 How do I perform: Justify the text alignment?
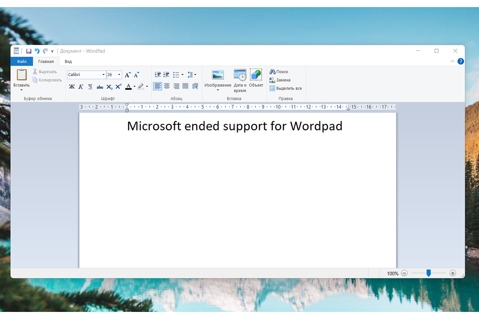click(185, 86)
